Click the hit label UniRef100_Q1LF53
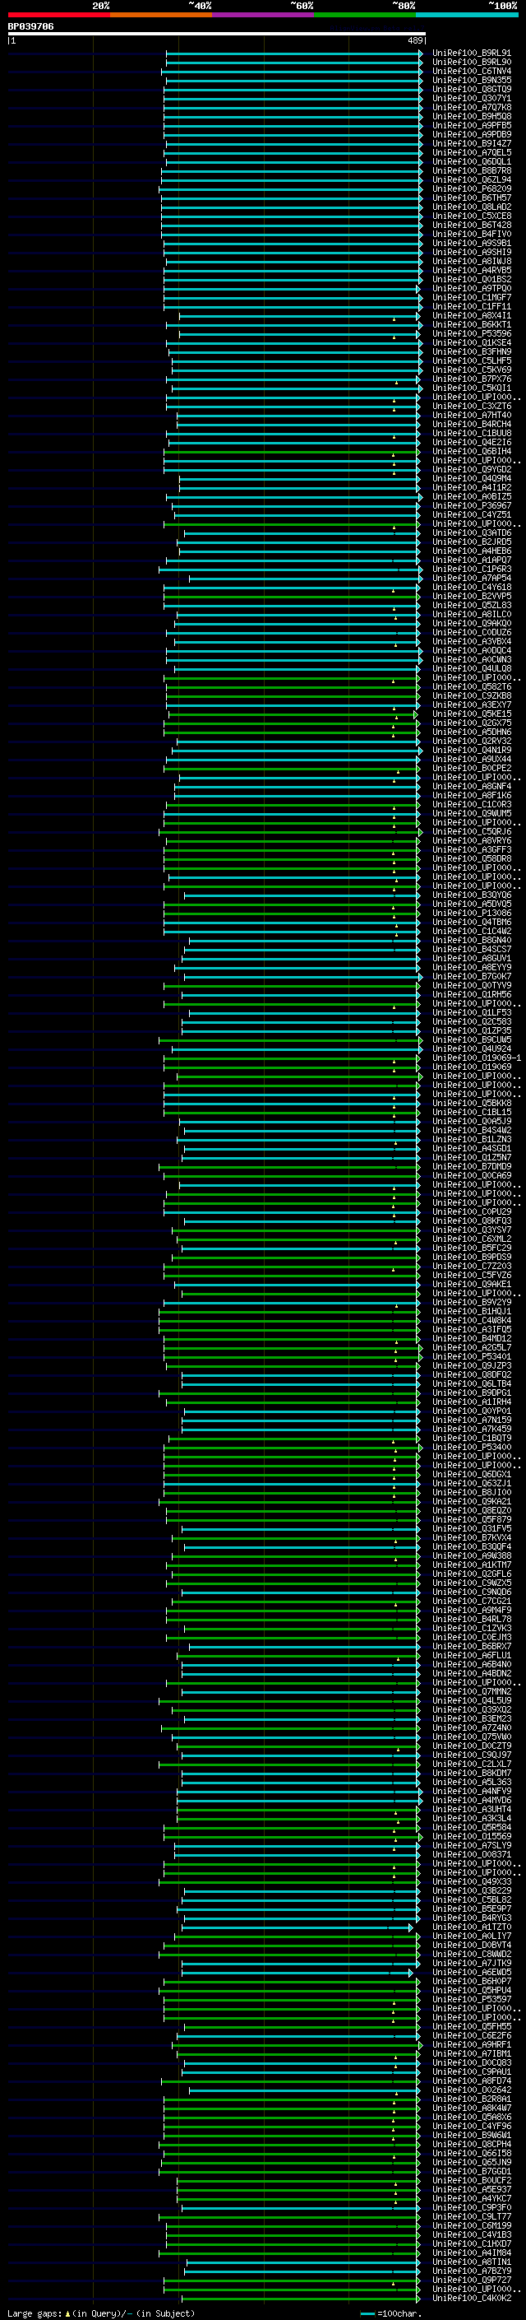Image resolution: width=526 pixels, height=2320 pixels. click(x=471, y=1013)
